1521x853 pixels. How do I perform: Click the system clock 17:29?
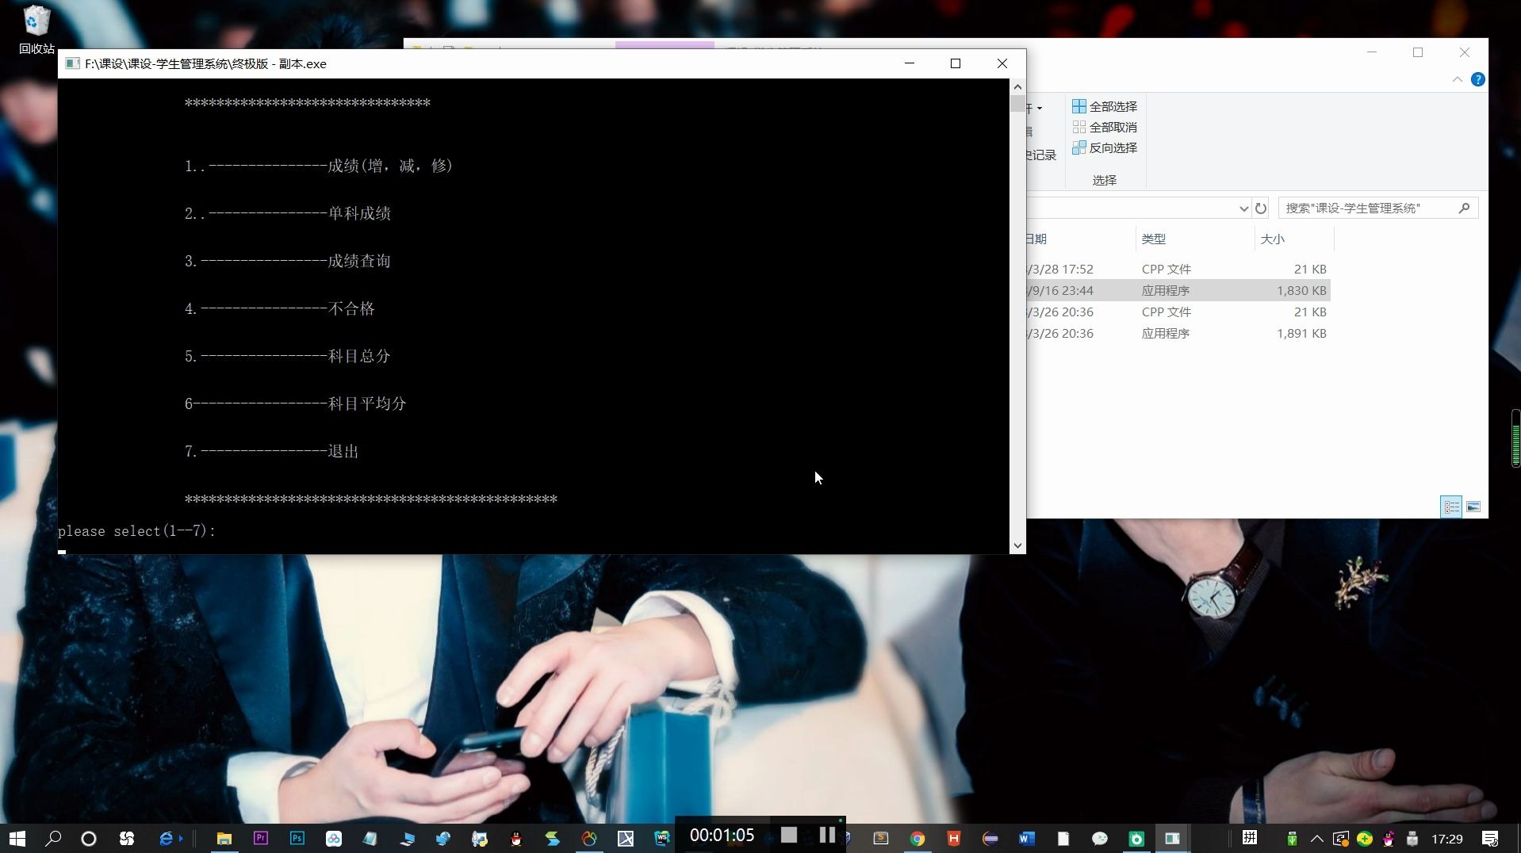click(1447, 838)
